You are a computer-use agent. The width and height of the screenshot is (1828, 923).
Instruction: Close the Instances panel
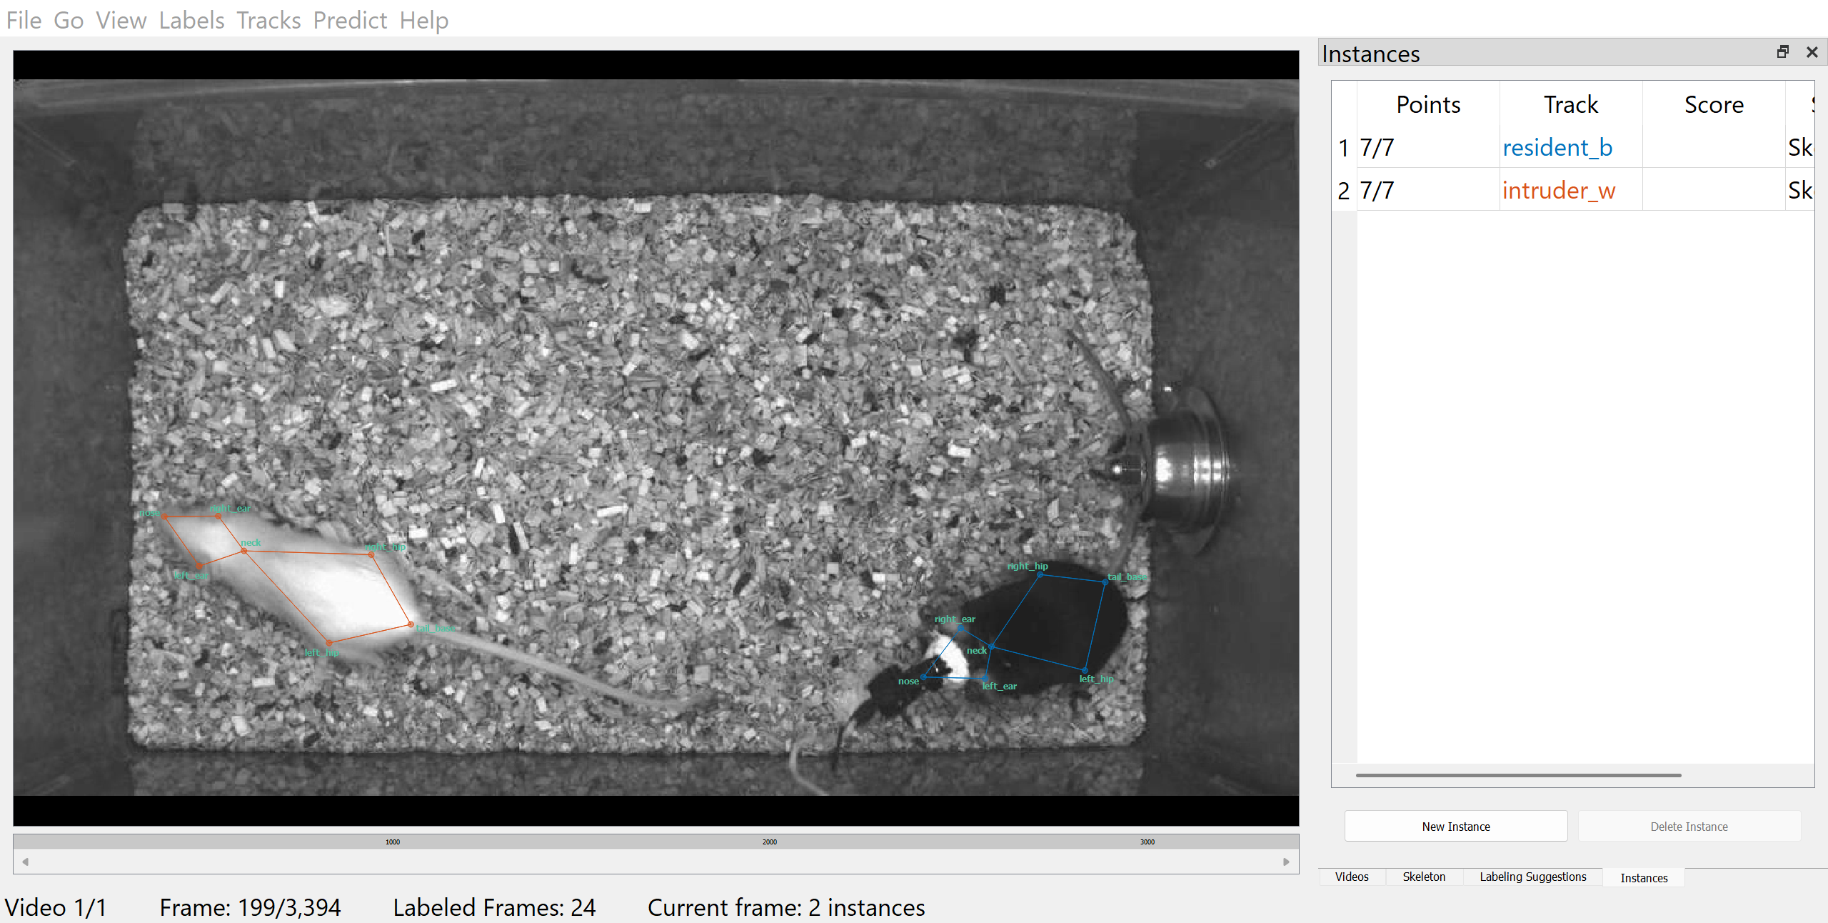[x=1812, y=52]
